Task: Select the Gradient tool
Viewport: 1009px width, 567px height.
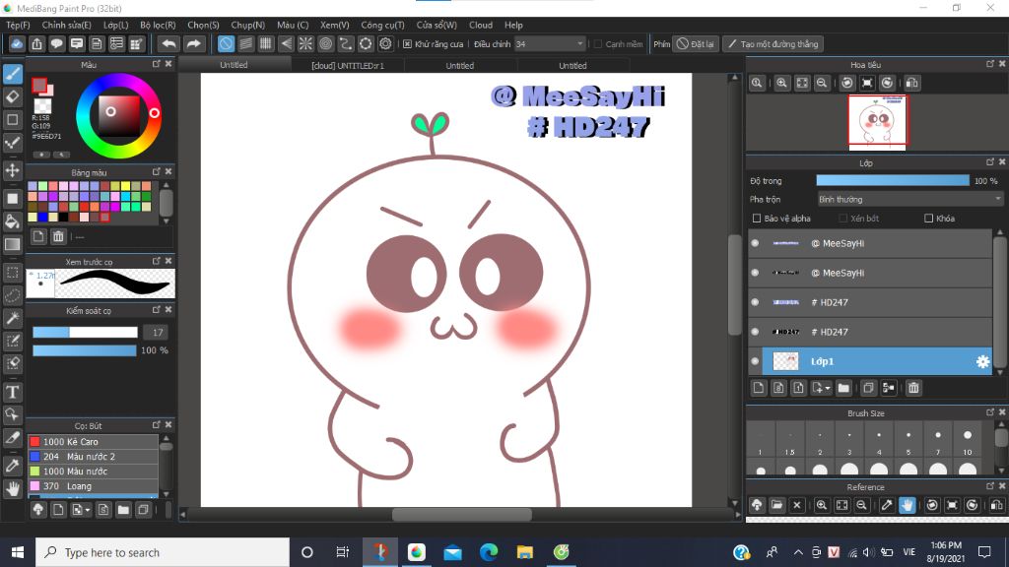Action: [12, 244]
